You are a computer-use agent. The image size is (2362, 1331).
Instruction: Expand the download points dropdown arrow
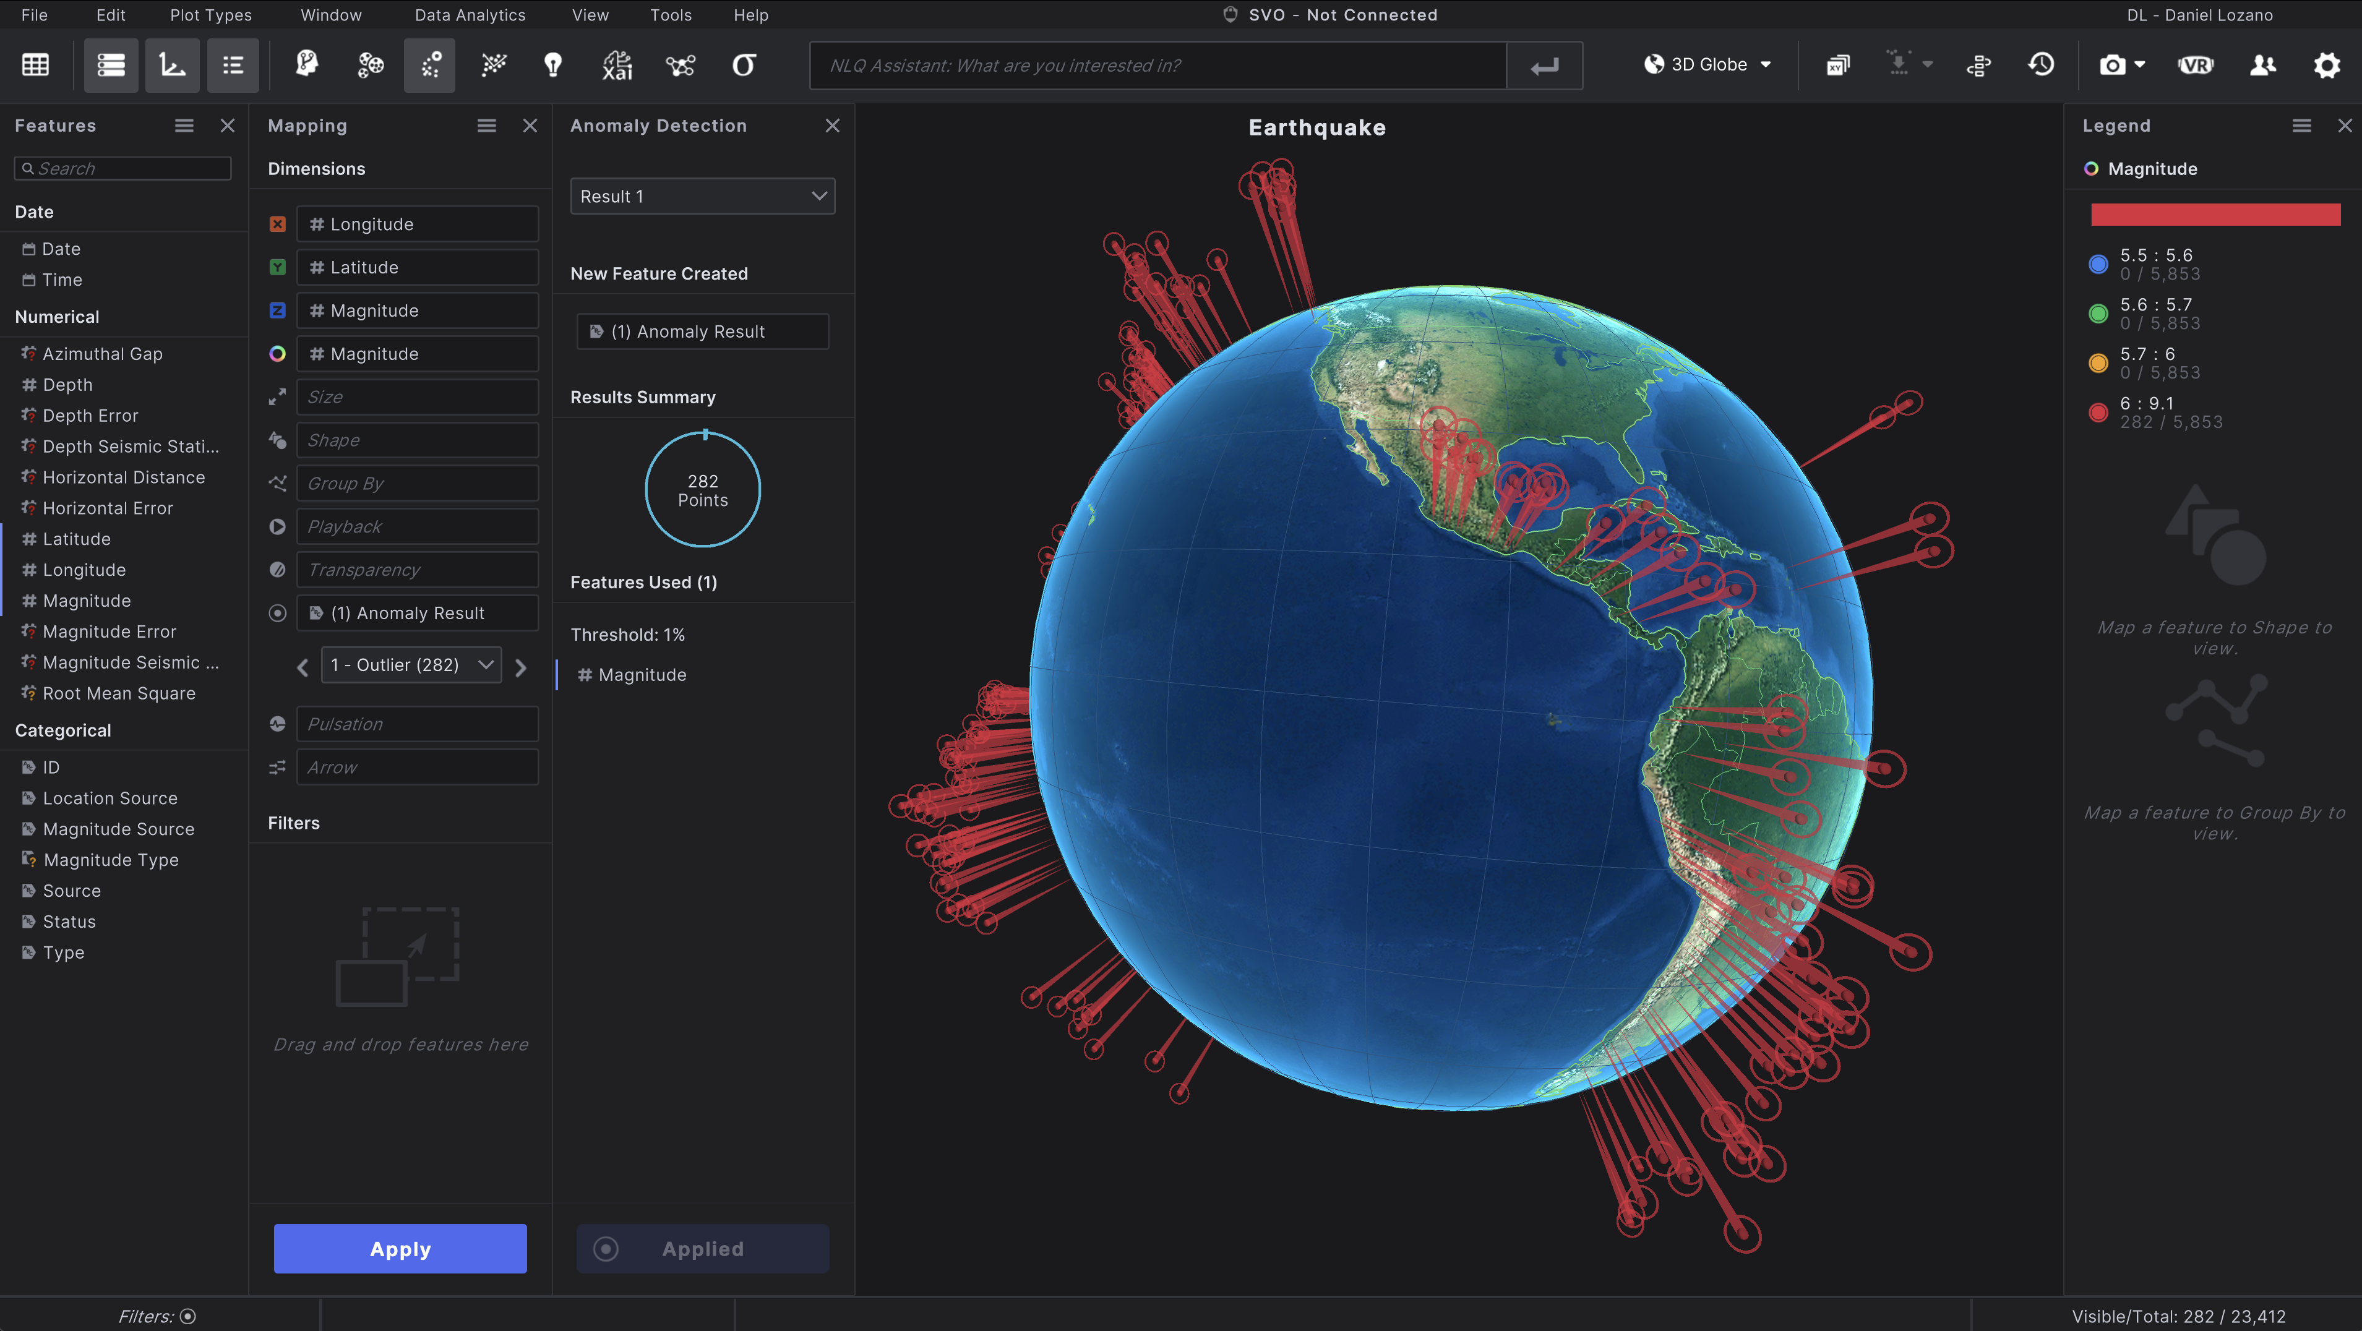pos(1927,65)
